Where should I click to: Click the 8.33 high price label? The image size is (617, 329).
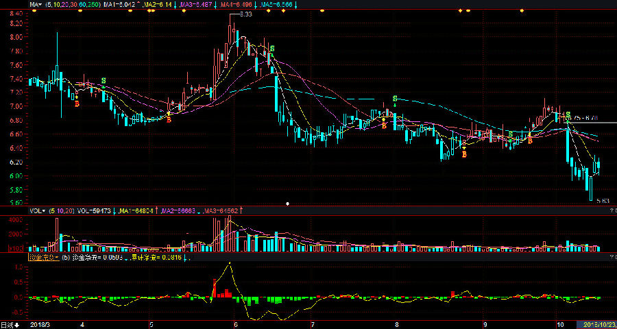coord(246,14)
